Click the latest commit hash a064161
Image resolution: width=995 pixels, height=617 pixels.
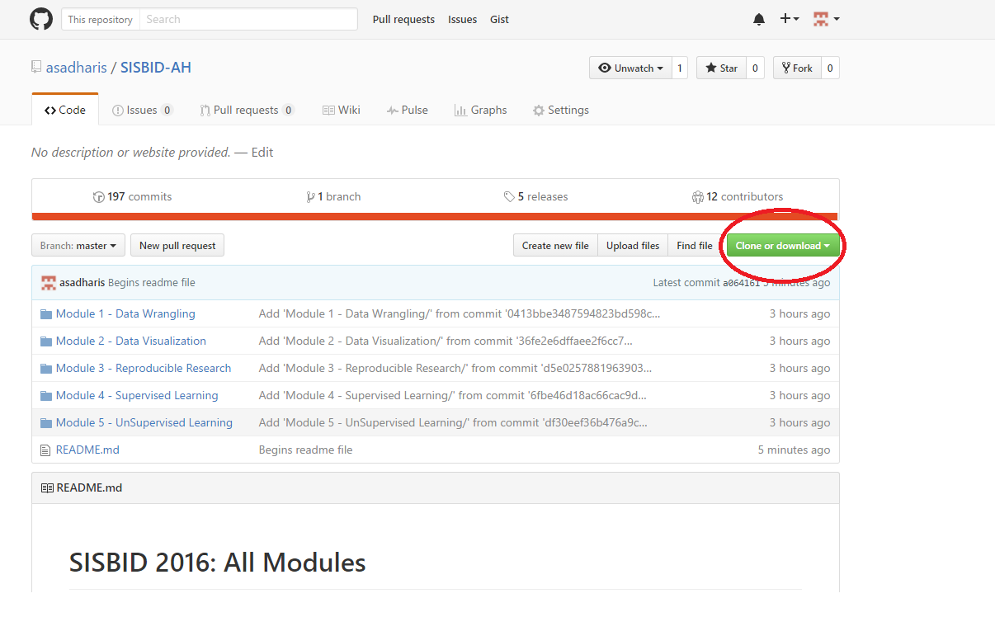pyautogui.click(x=742, y=282)
